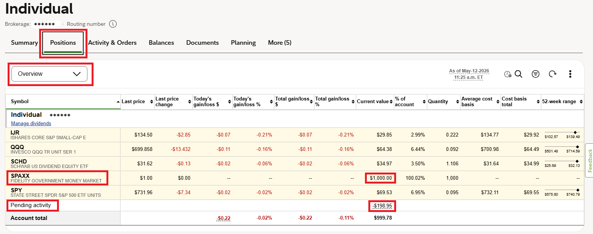Open the filter positions icon
Image resolution: width=593 pixels, height=234 pixels.
click(x=536, y=74)
